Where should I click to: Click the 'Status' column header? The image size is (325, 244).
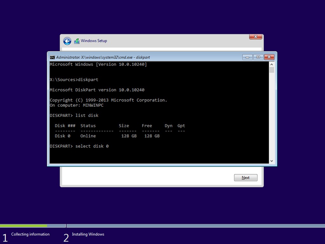pyautogui.click(x=88, y=126)
